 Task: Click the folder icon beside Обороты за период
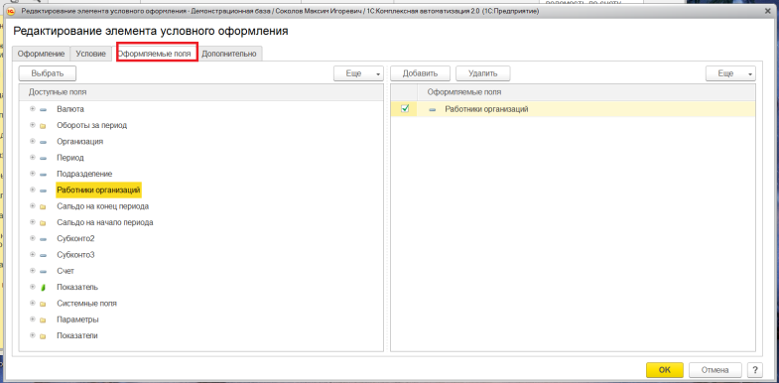pyautogui.click(x=43, y=126)
